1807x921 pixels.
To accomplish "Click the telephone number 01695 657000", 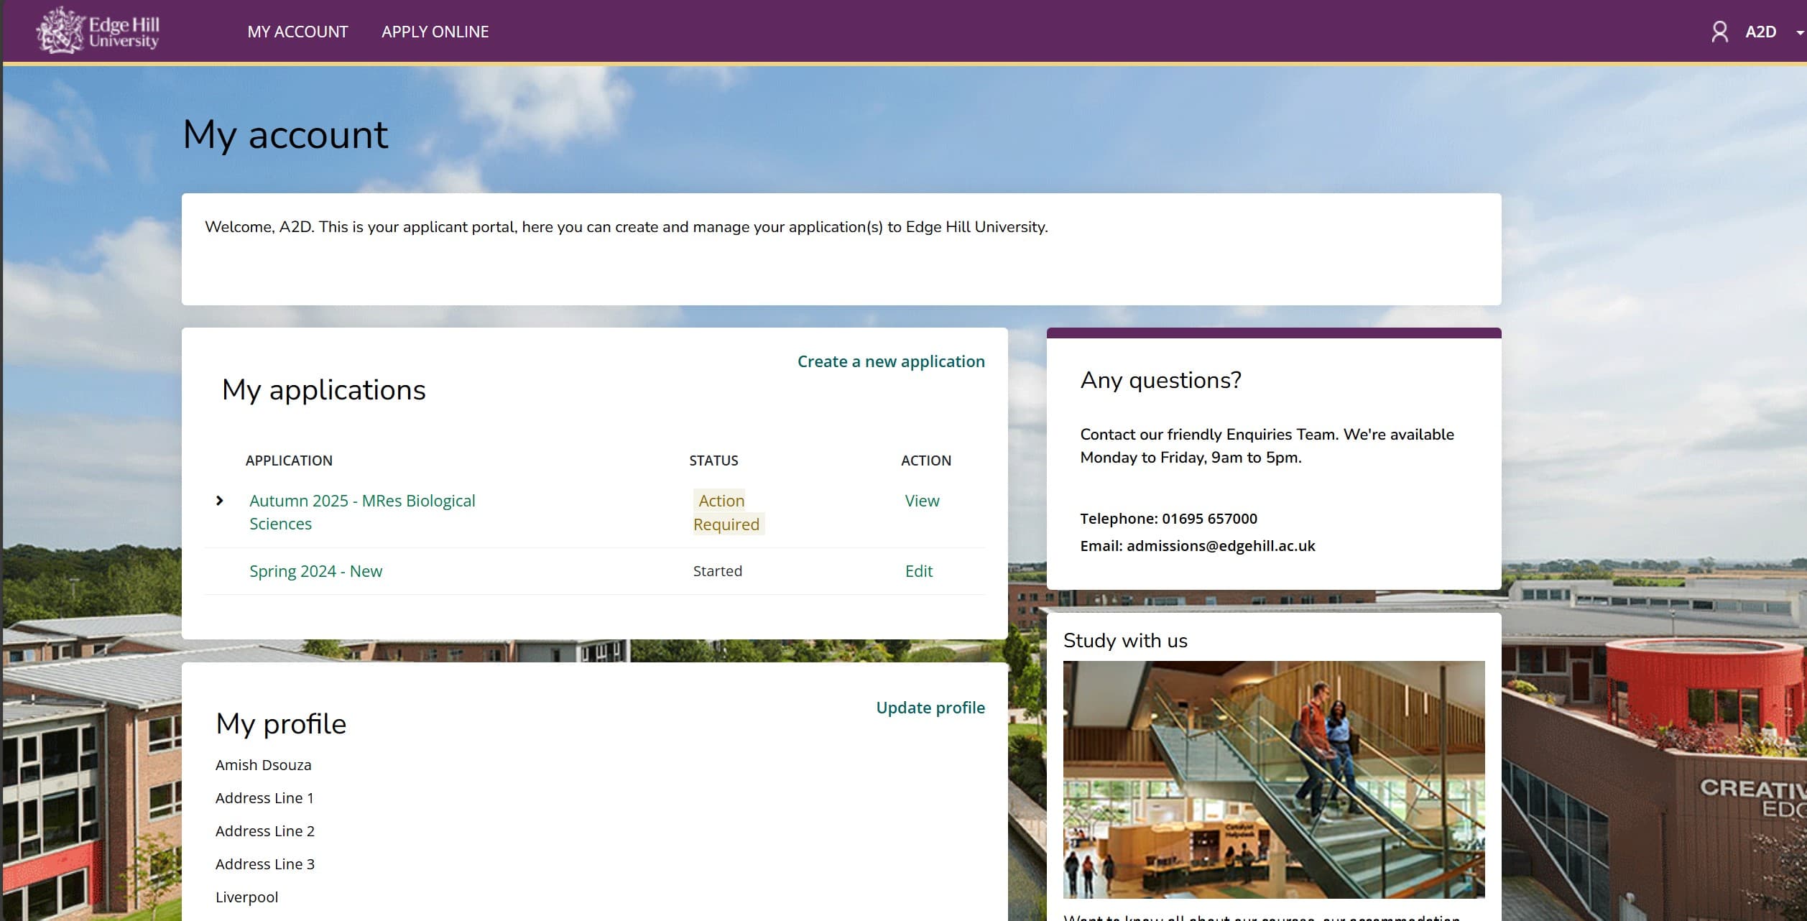I will (x=1209, y=518).
